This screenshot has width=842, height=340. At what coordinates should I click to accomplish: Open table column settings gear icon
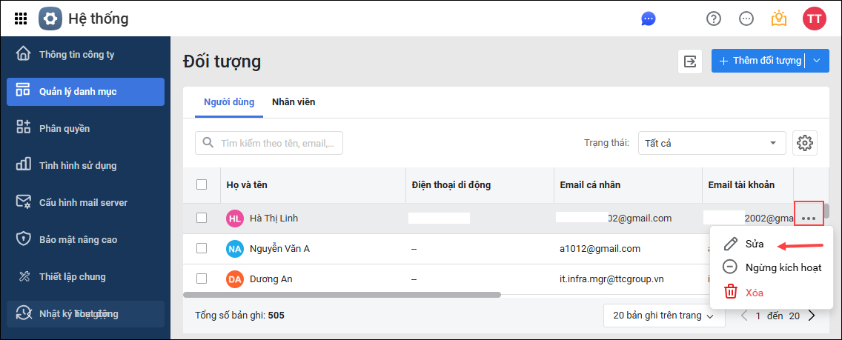click(805, 143)
